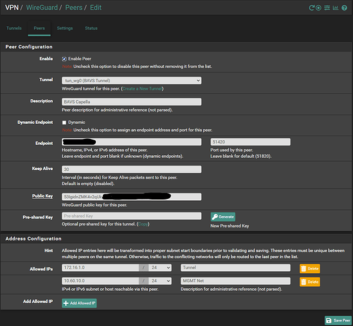This screenshot has width=353, height=326.
Task: Click the restart service icon in header
Action: [x=311, y=8]
